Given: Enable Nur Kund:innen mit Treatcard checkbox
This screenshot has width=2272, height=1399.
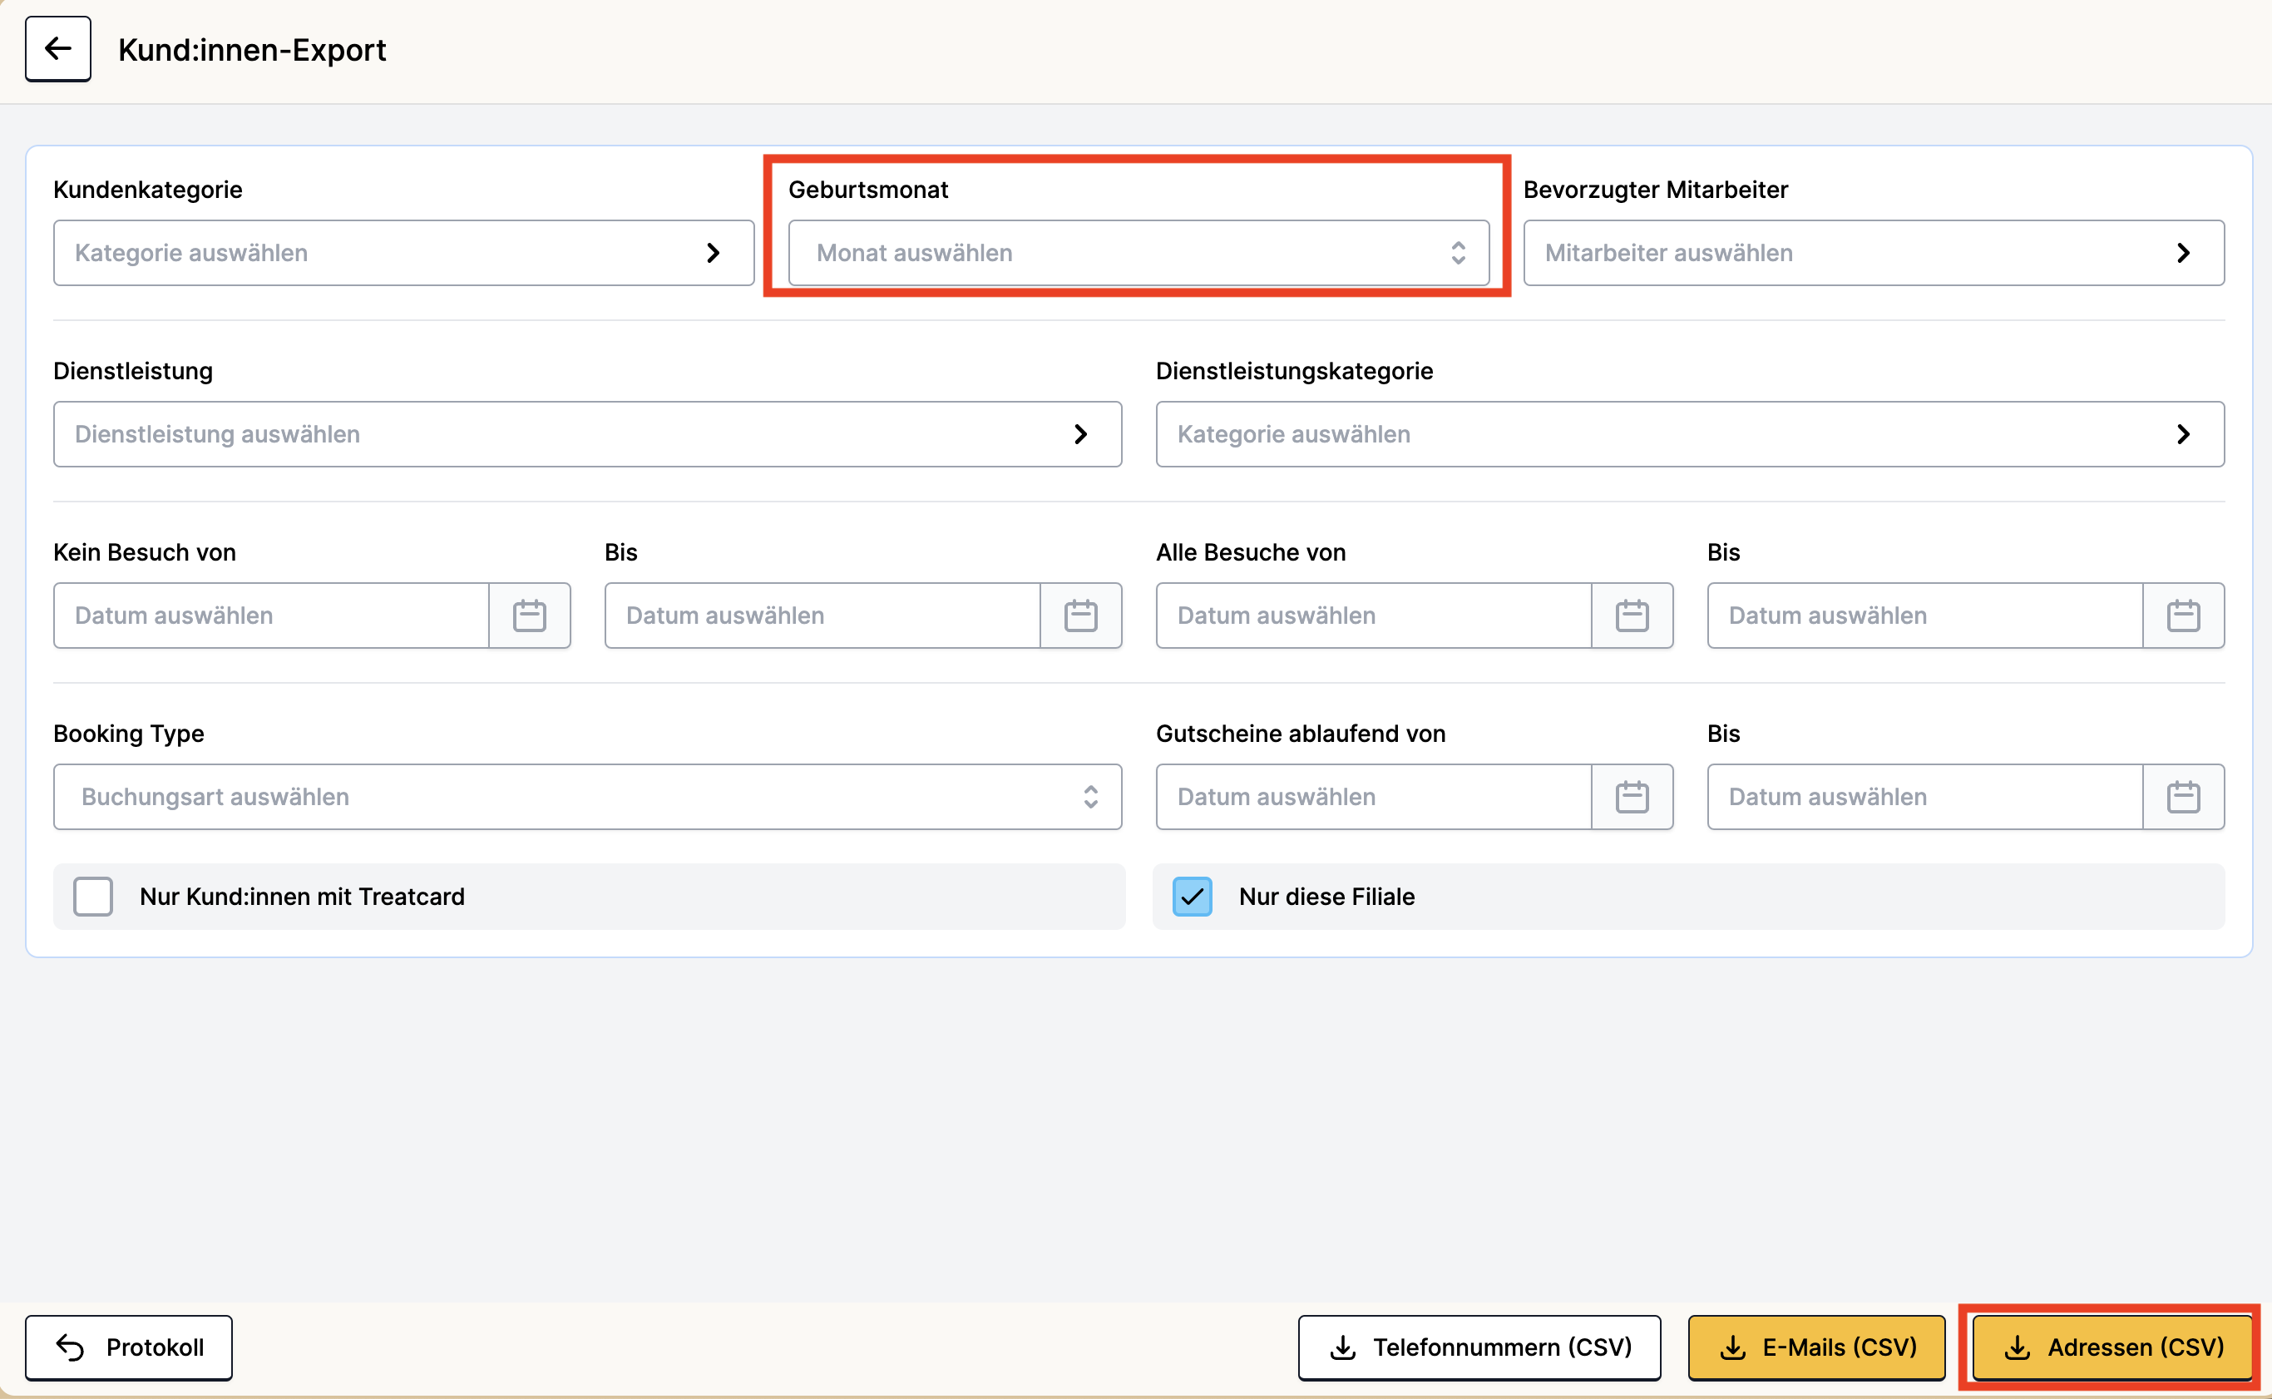Looking at the screenshot, I should [93, 897].
